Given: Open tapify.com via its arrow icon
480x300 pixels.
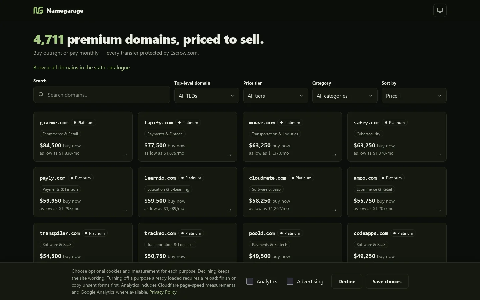Looking at the screenshot, I should pos(229,155).
